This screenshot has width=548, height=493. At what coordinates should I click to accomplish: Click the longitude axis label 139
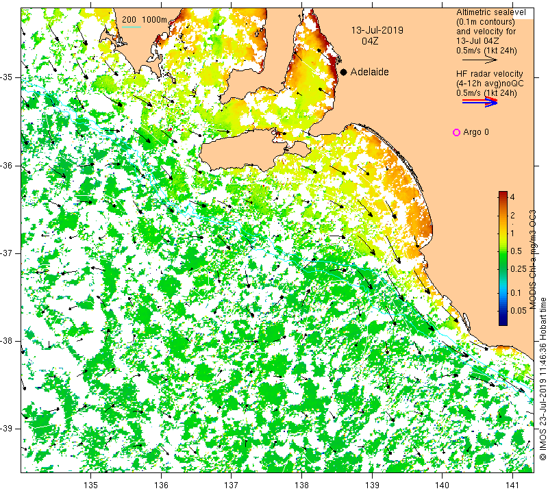tap(372, 485)
